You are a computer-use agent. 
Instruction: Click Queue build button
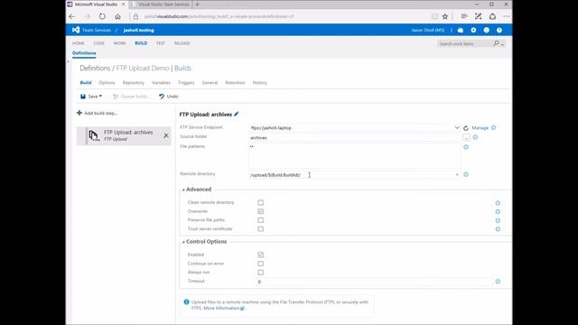[x=131, y=97]
